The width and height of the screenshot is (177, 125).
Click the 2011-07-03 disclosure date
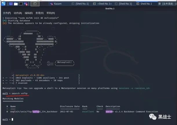67,112
